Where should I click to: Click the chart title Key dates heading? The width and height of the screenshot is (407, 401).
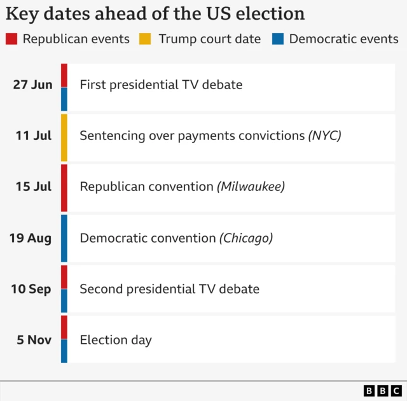tap(155, 14)
